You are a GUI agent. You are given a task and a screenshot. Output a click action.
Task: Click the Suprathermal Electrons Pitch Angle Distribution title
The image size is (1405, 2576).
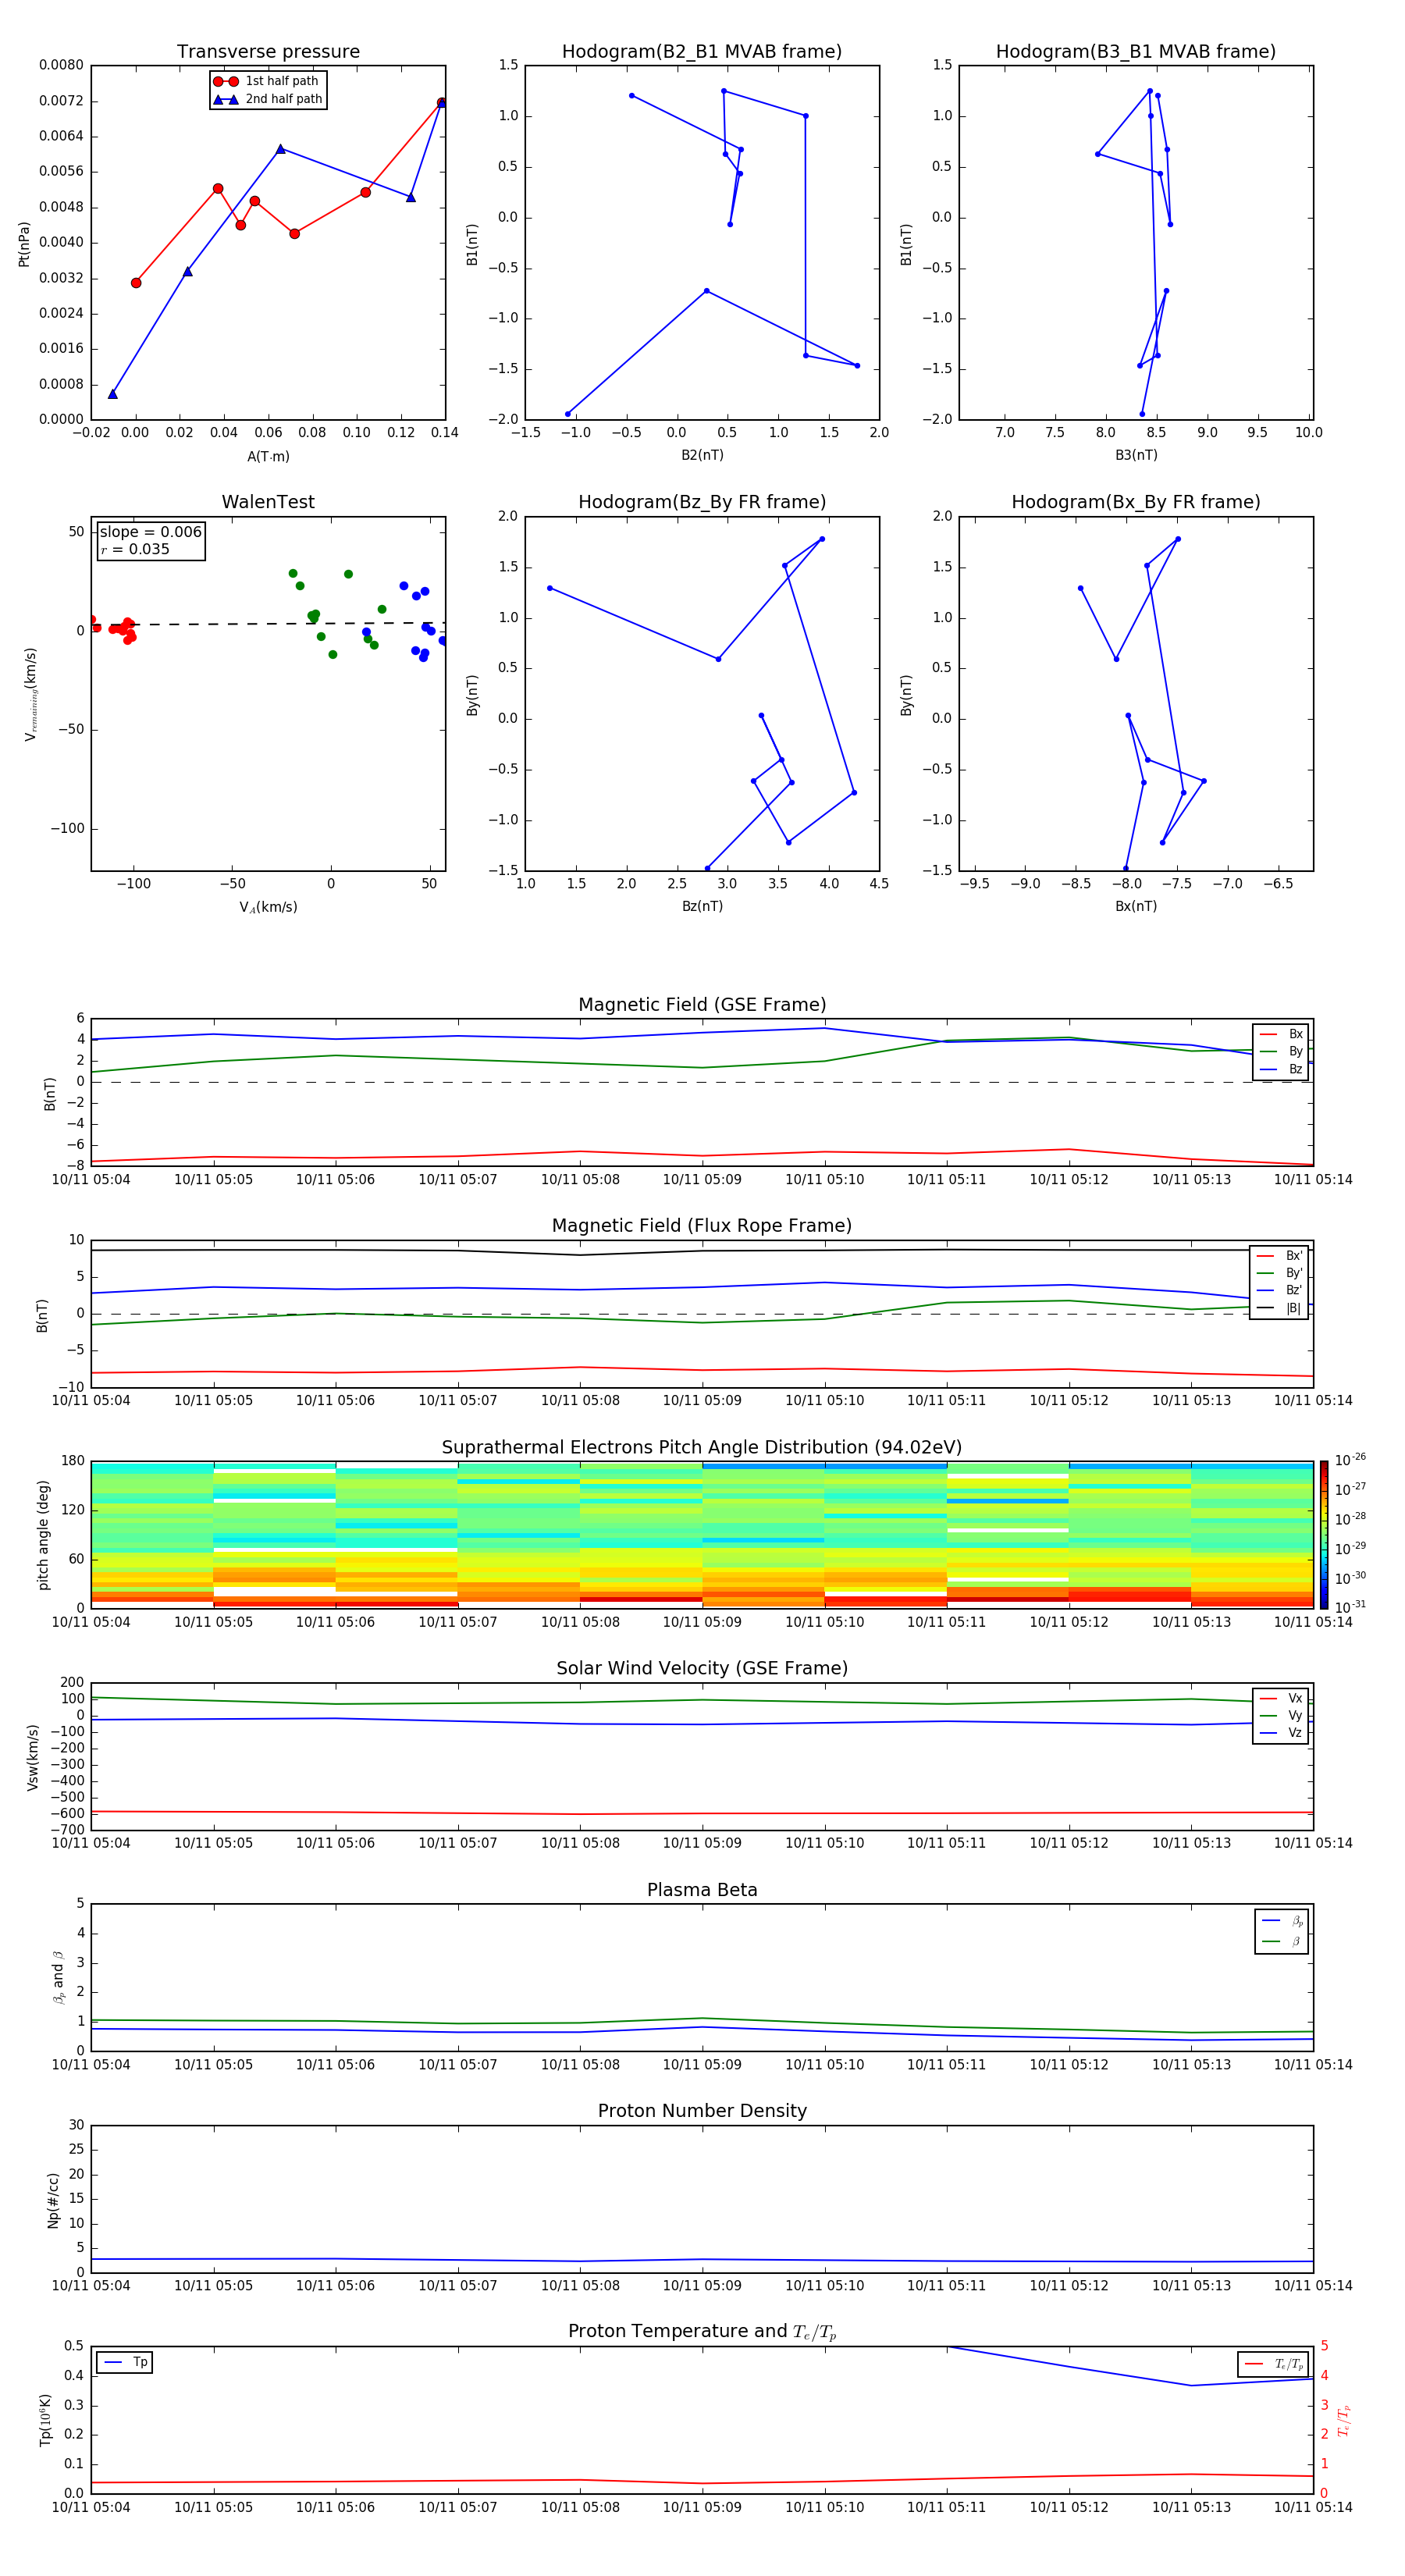702,1448
